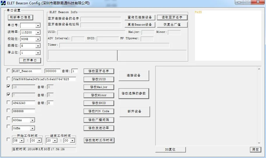Click the 000000 name suffix field
The height and width of the screenshot is (158, 266).
coord(53,71)
